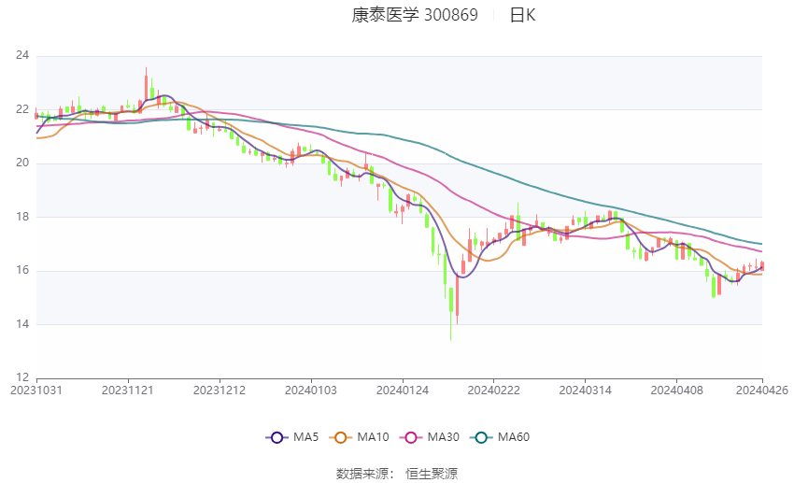Click the 20240408 date axis label

677,391
